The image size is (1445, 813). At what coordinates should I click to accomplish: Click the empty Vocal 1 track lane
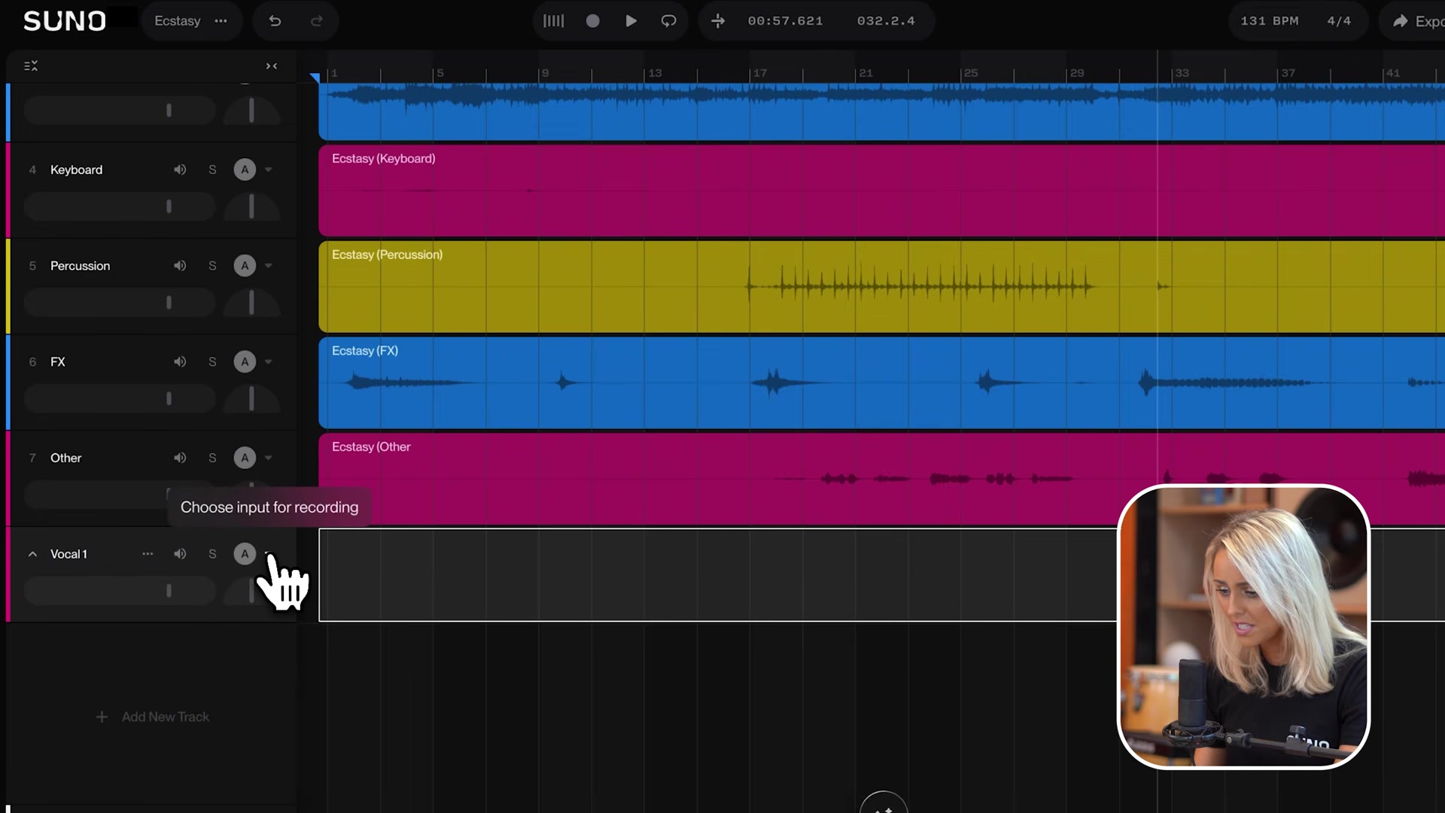pyautogui.click(x=719, y=575)
